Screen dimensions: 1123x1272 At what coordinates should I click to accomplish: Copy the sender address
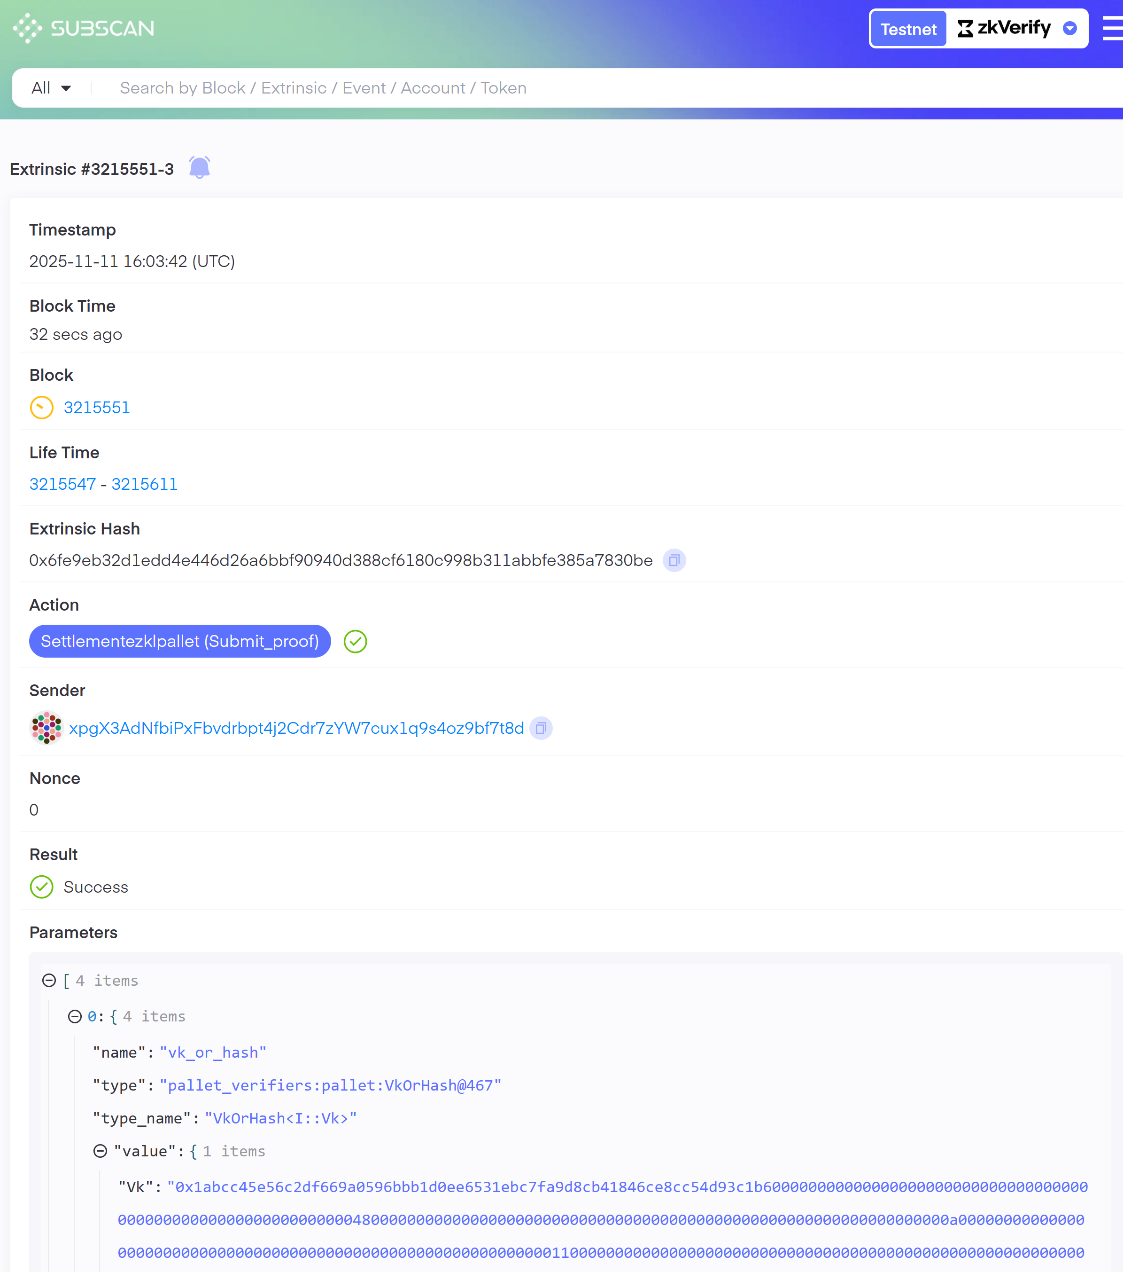(x=541, y=728)
